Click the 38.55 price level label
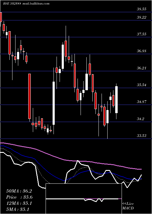 click(142, 9)
